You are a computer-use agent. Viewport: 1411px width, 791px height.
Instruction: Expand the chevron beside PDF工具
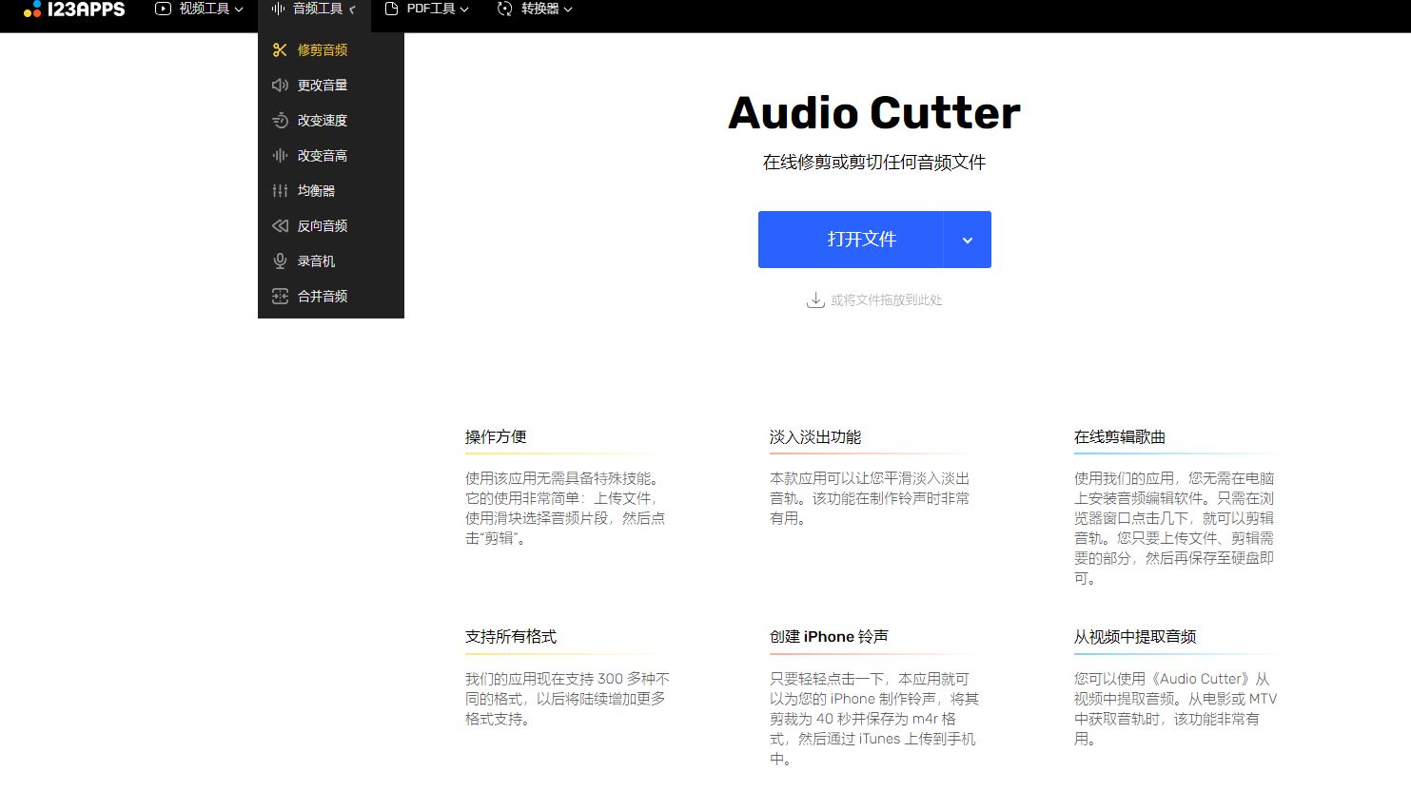[x=464, y=10]
